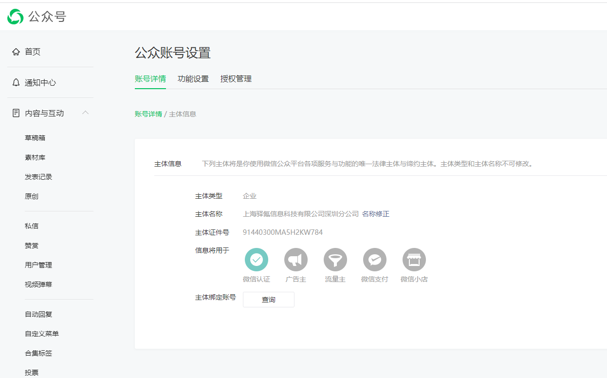Open 投票 in the sidebar
The height and width of the screenshot is (378, 607).
32,373
